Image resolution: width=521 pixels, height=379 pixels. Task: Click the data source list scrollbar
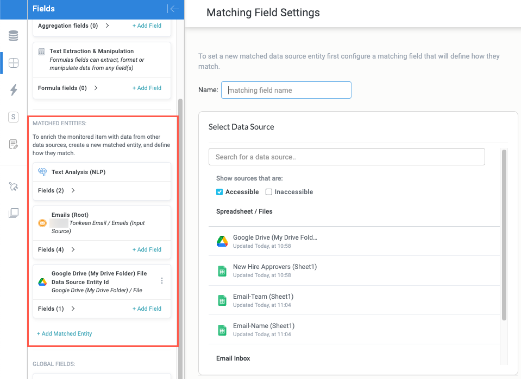[x=504, y=233]
